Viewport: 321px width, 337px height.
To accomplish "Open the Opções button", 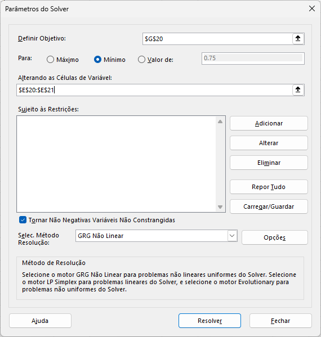I will (x=275, y=237).
